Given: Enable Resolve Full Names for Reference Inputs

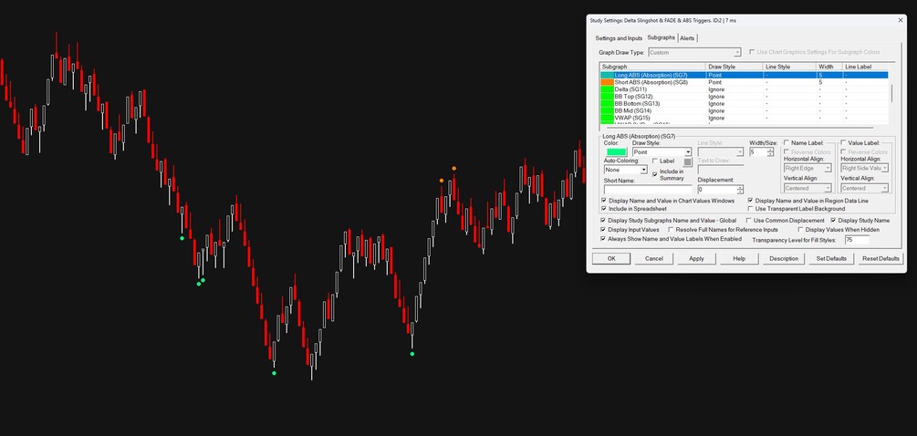Looking at the screenshot, I should click(x=672, y=230).
